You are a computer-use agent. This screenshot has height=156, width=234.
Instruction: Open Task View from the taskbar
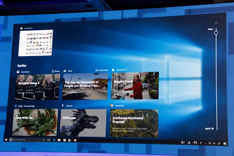coord(49,140)
